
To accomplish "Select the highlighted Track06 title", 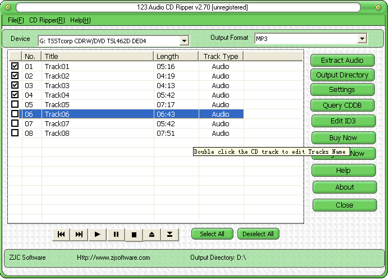I will coord(57,114).
